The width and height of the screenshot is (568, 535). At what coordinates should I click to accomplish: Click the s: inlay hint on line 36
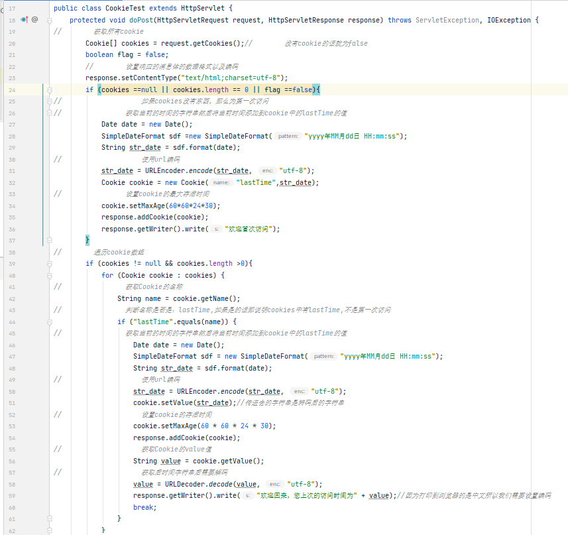216,229
